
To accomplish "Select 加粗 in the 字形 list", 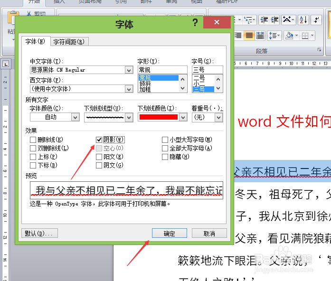I will click(158, 89).
